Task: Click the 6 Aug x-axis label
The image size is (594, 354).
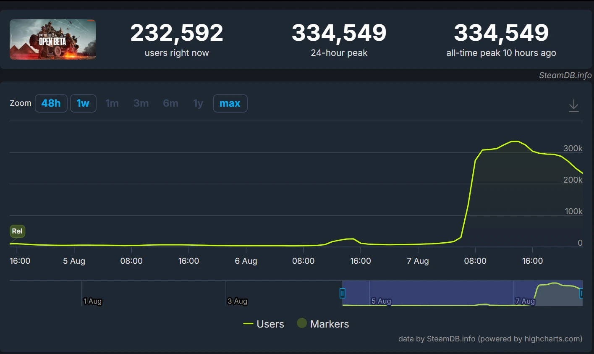Action: pos(246,261)
